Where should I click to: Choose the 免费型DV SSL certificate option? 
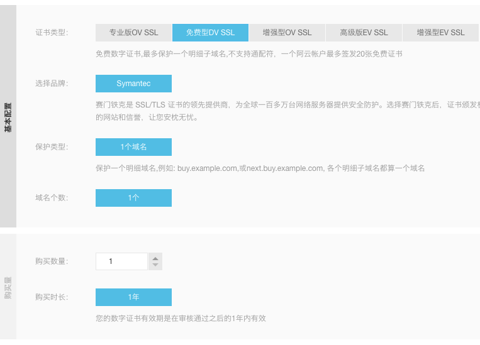[x=210, y=33]
